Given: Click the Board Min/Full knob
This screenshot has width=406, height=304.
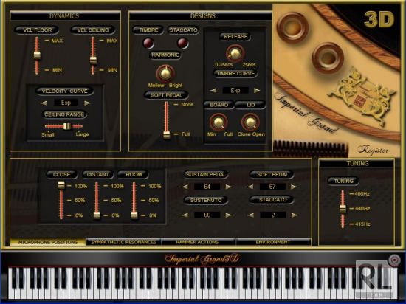Looking at the screenshot, I should tap(219, 122).
